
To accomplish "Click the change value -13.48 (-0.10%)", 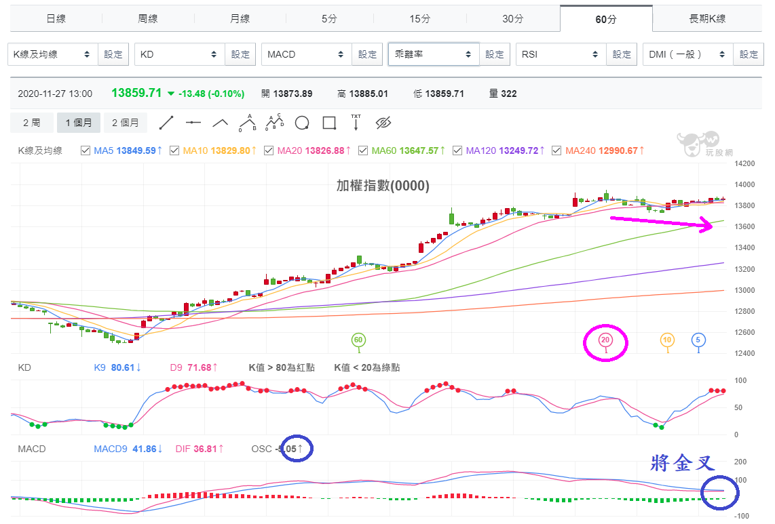I will tap(212, 94).
